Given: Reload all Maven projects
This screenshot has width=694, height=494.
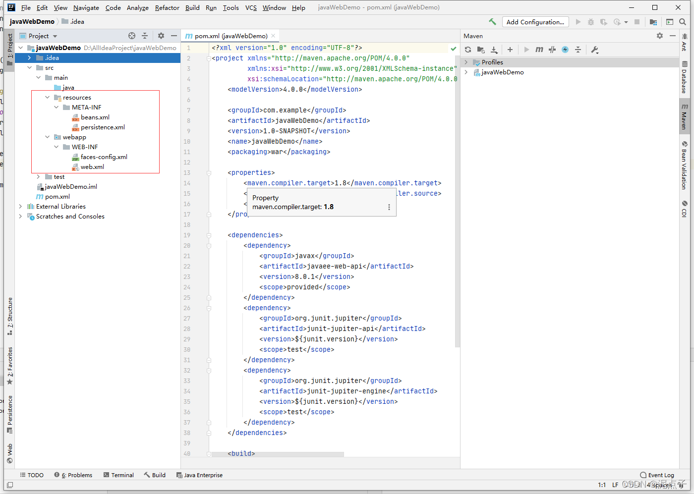Looking at the screenshot, I should [x=468, y=50].
